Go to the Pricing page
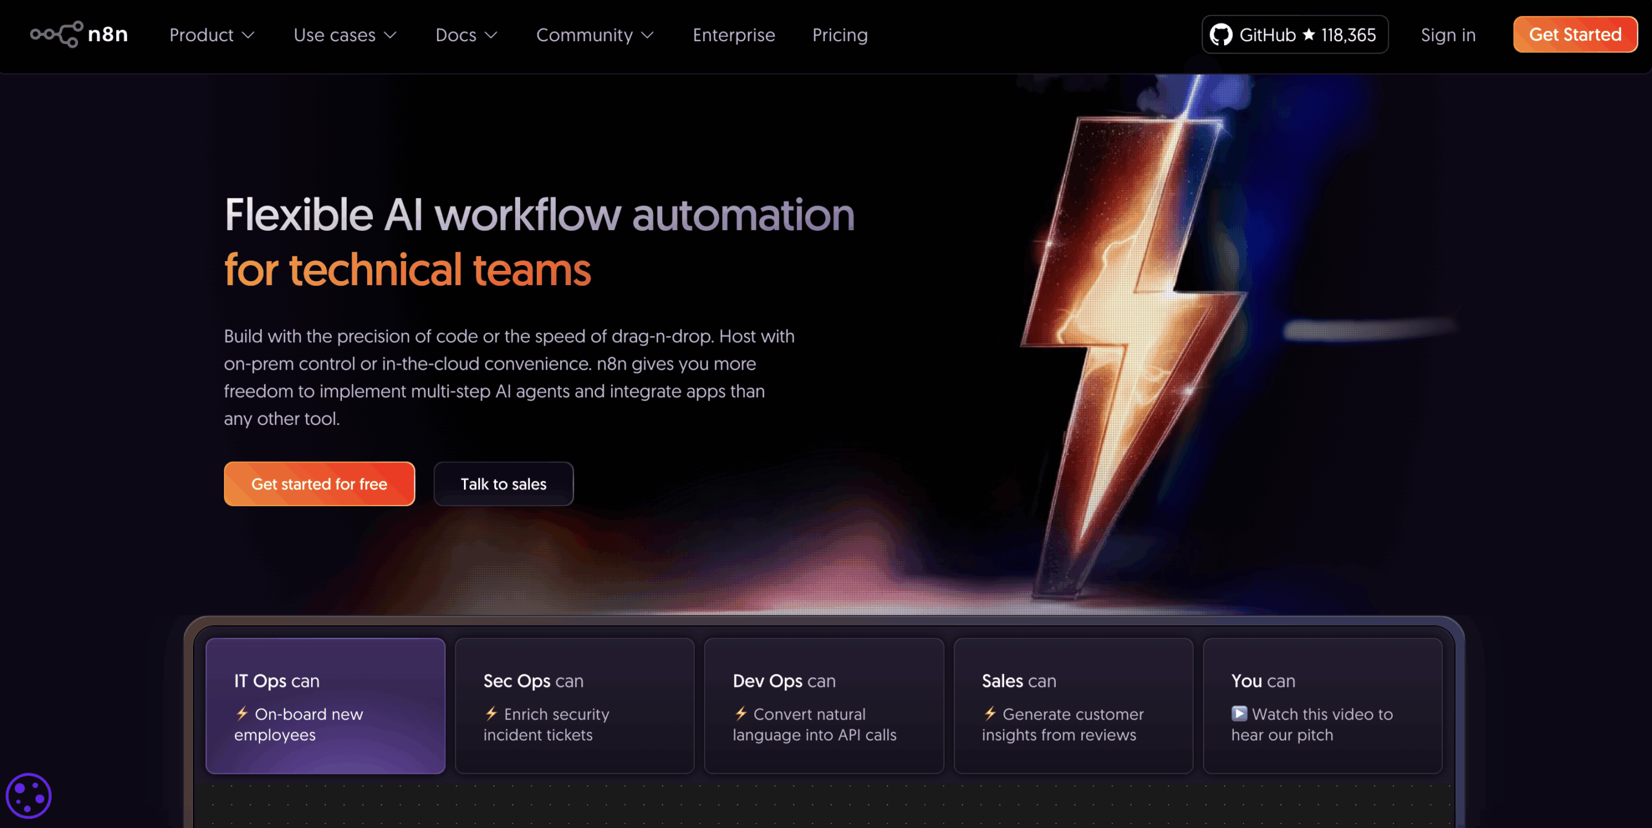This screenshot has height=828, width=1652. 840,35
